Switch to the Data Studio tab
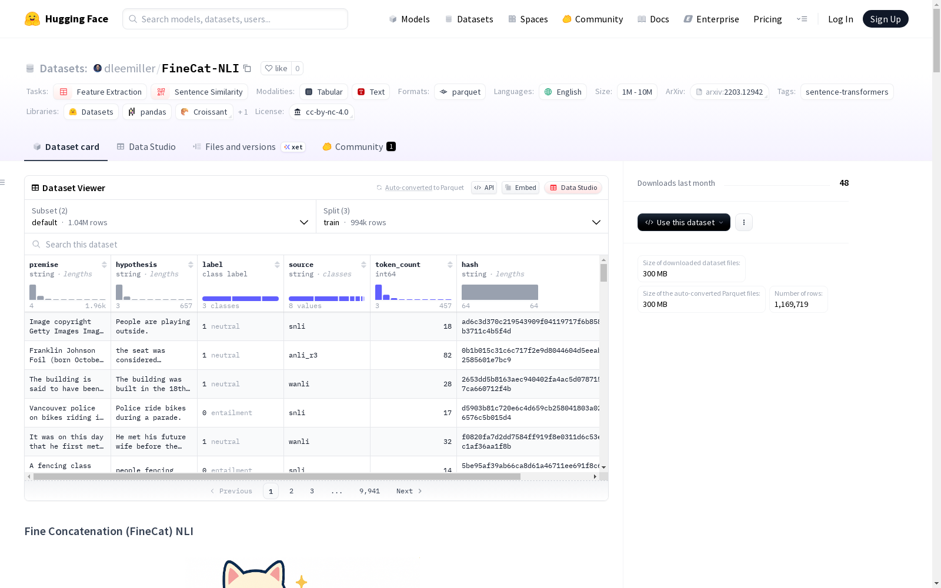This screenshot has width=941, height=588. pos(146,147)
